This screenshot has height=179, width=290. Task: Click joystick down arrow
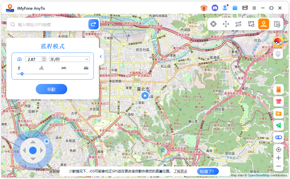point(33,159)
